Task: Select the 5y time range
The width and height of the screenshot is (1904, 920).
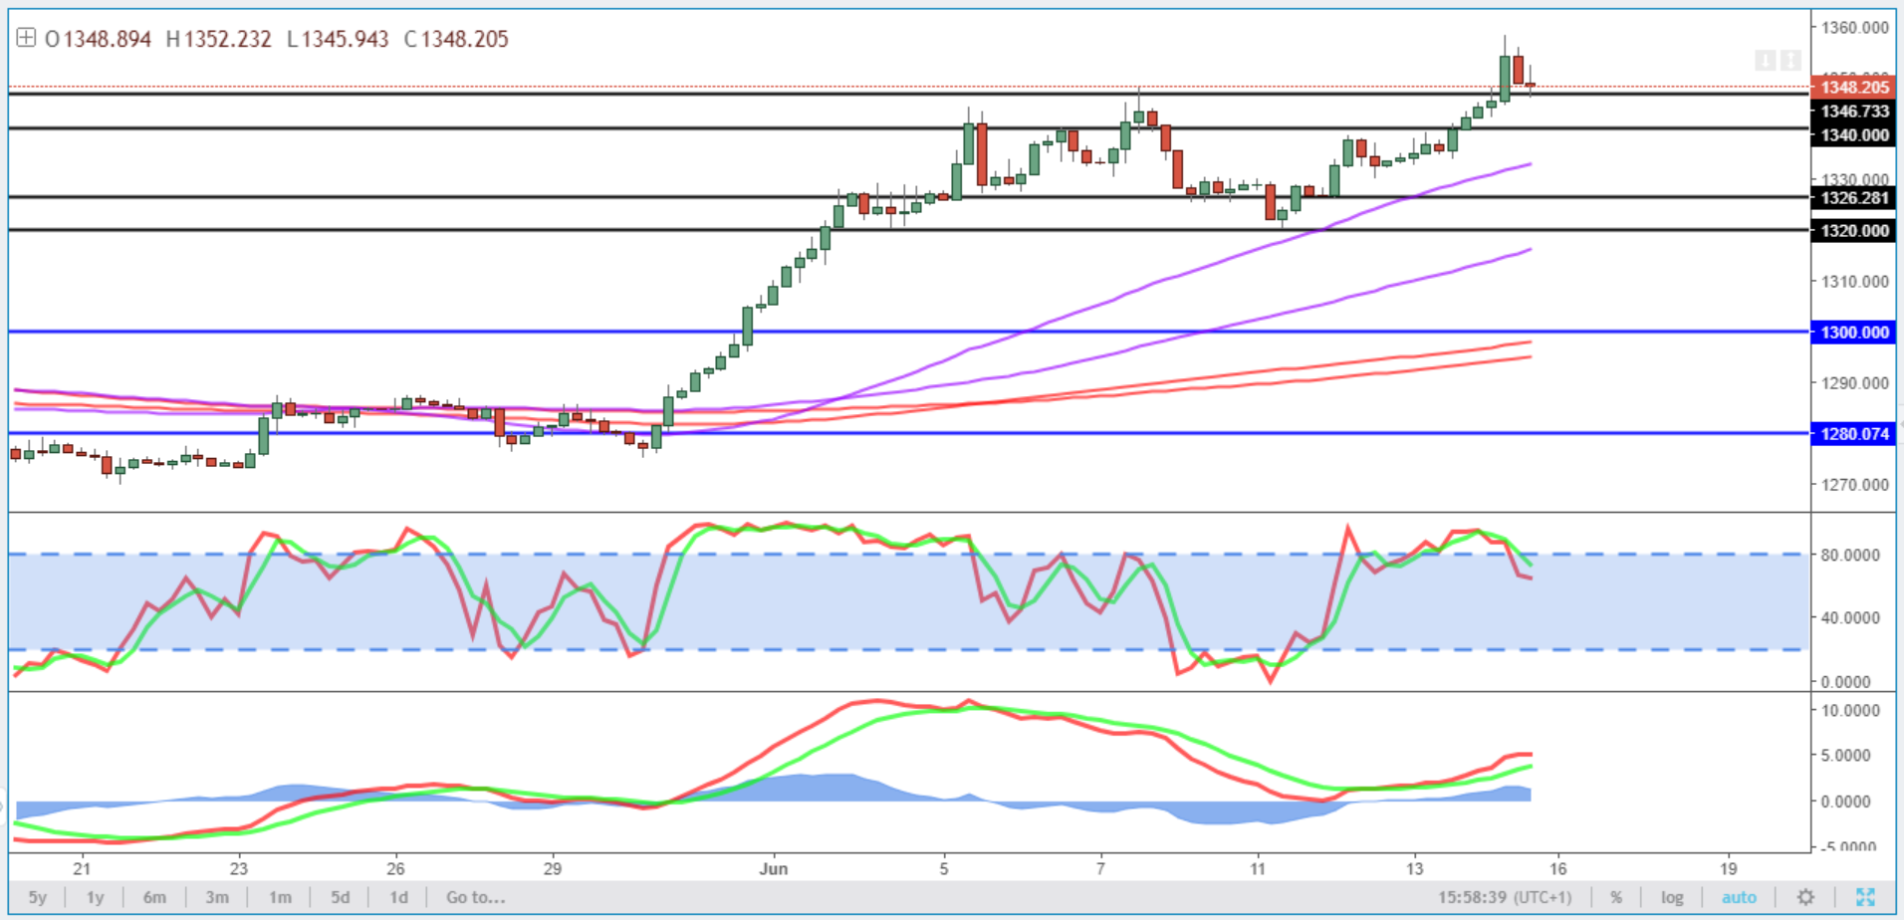Action: coord(37,897)
